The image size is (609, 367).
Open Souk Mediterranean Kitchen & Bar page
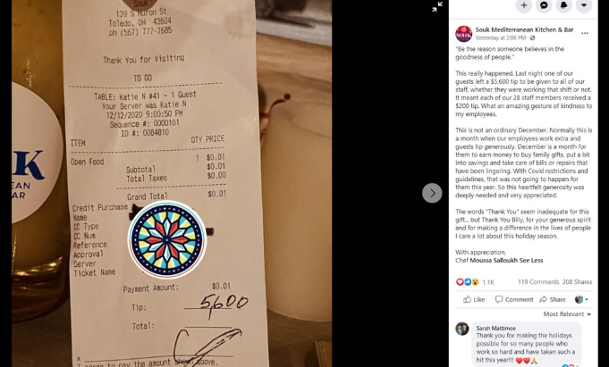click(524, 29)
